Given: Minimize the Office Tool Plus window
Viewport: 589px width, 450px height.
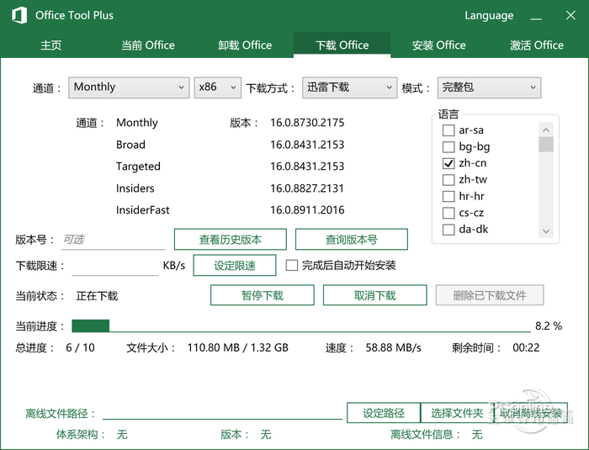Looking at the screenshot, I should 536,16.
